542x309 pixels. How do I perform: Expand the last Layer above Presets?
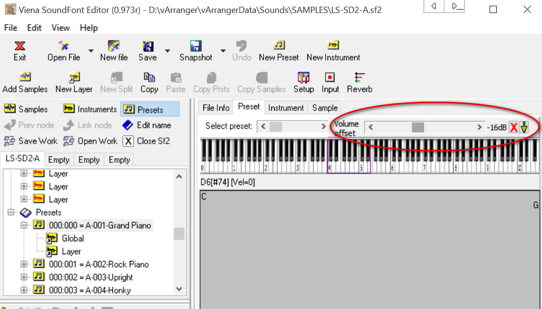point(24,199)
